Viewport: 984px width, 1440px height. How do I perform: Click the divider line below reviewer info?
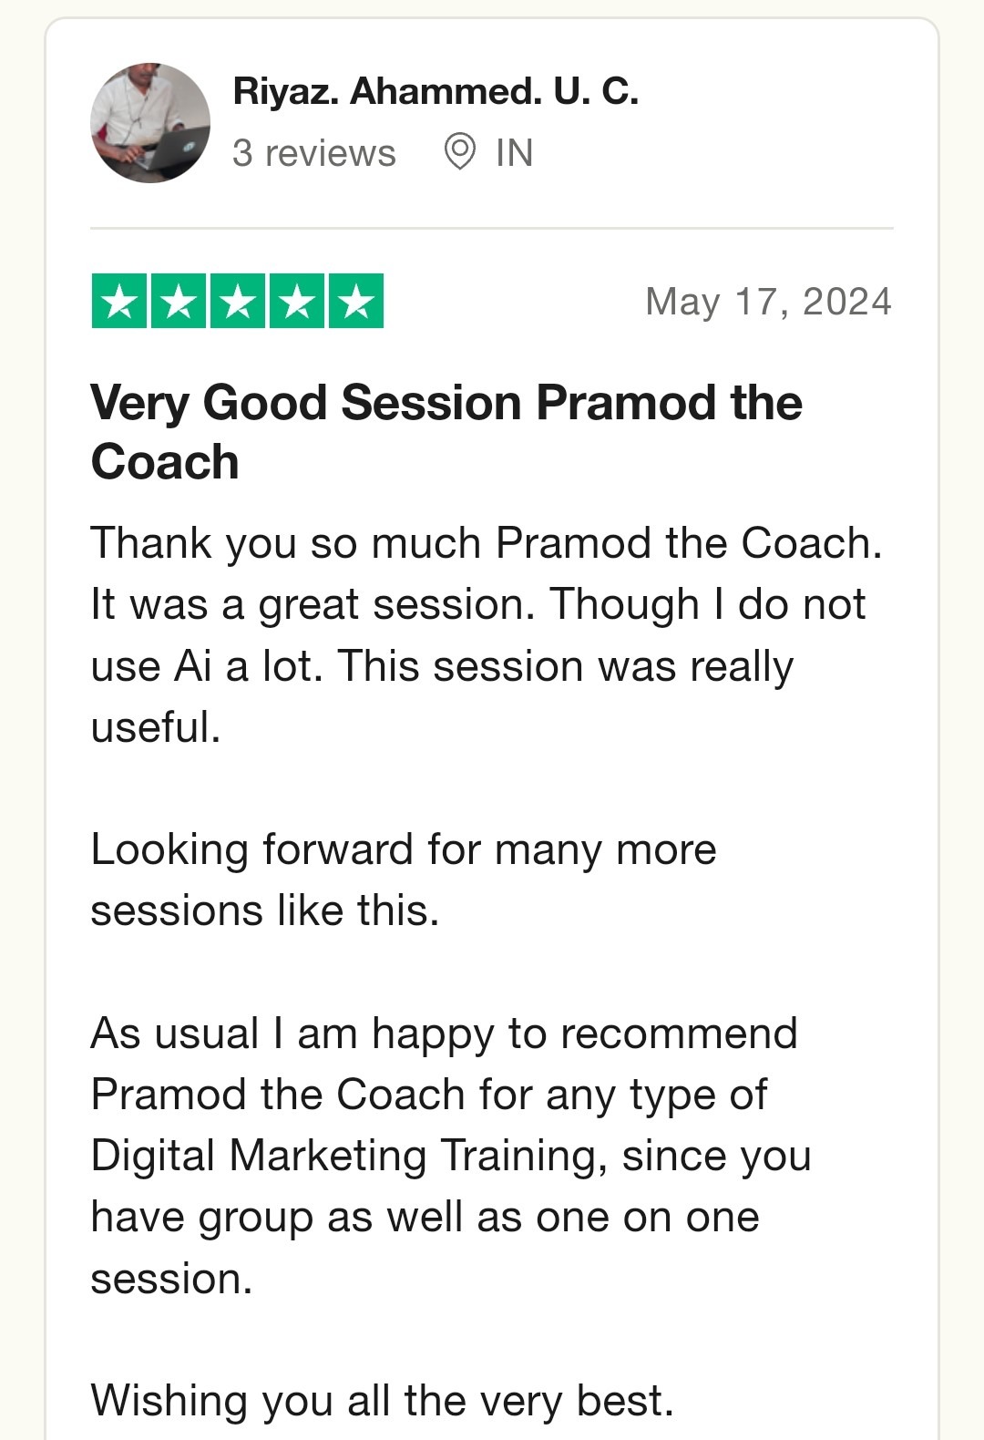click(x=492, y=228)
